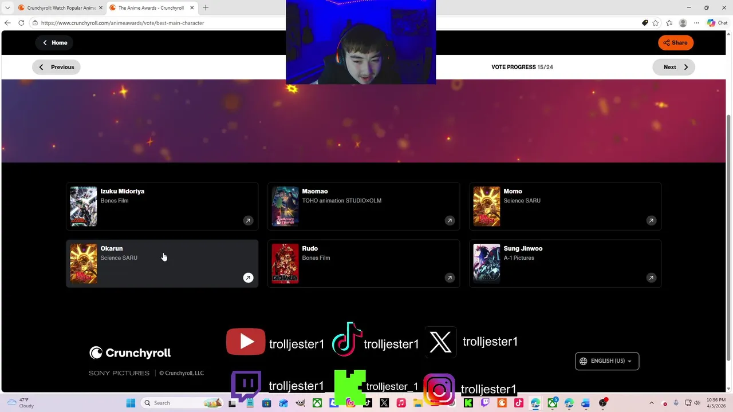Open Word from taskbar

click(586, 403)
